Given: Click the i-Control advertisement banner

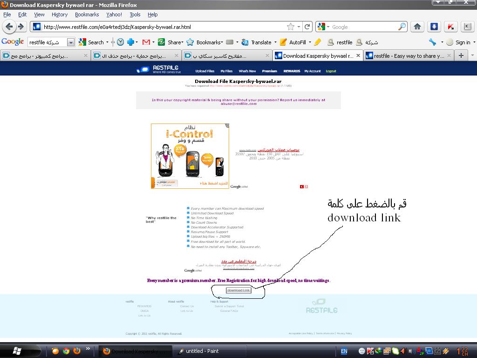Looking at the screenshot, I should click(x=190, y=156).
